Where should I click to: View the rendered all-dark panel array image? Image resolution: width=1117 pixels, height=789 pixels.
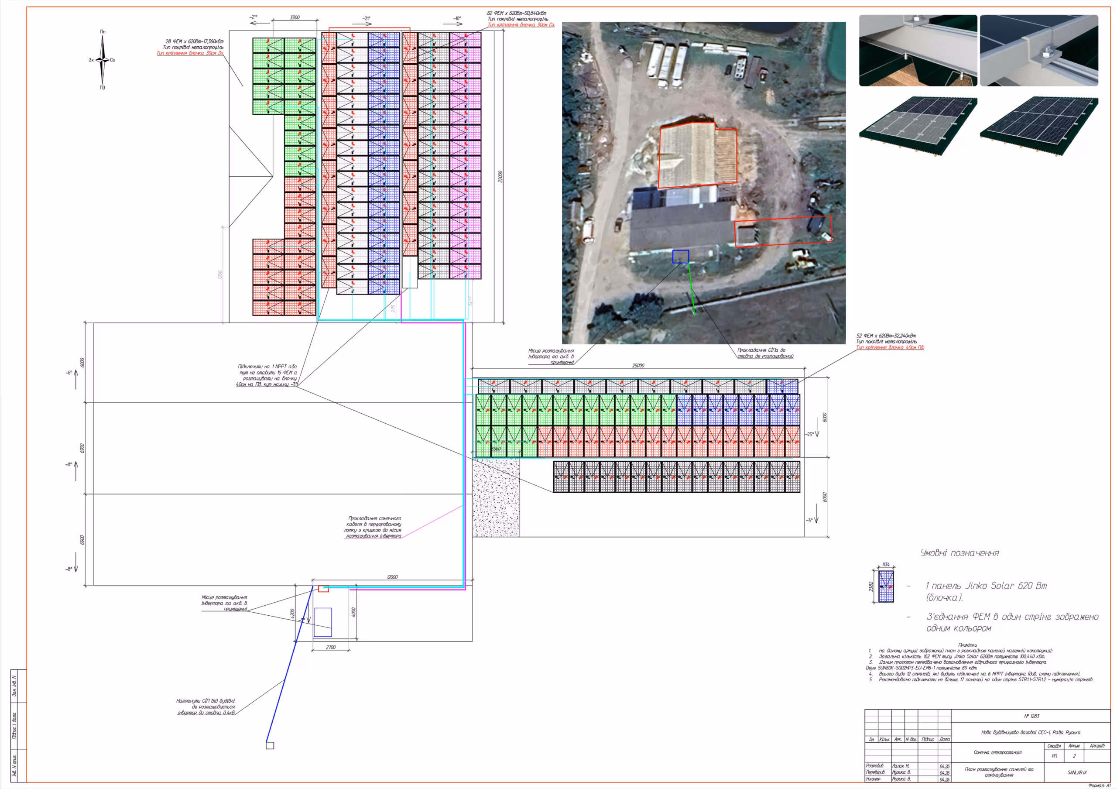point(1038,126)
